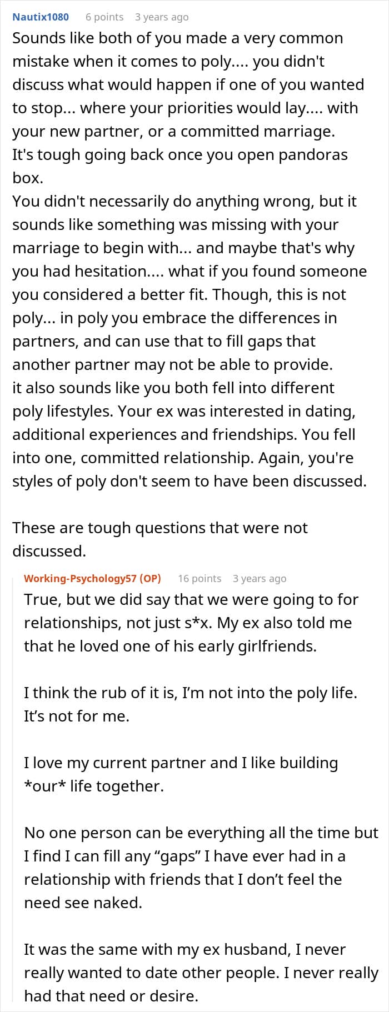Click the timestamp on Working-Psychology57's reply

[x=260, y=578]
